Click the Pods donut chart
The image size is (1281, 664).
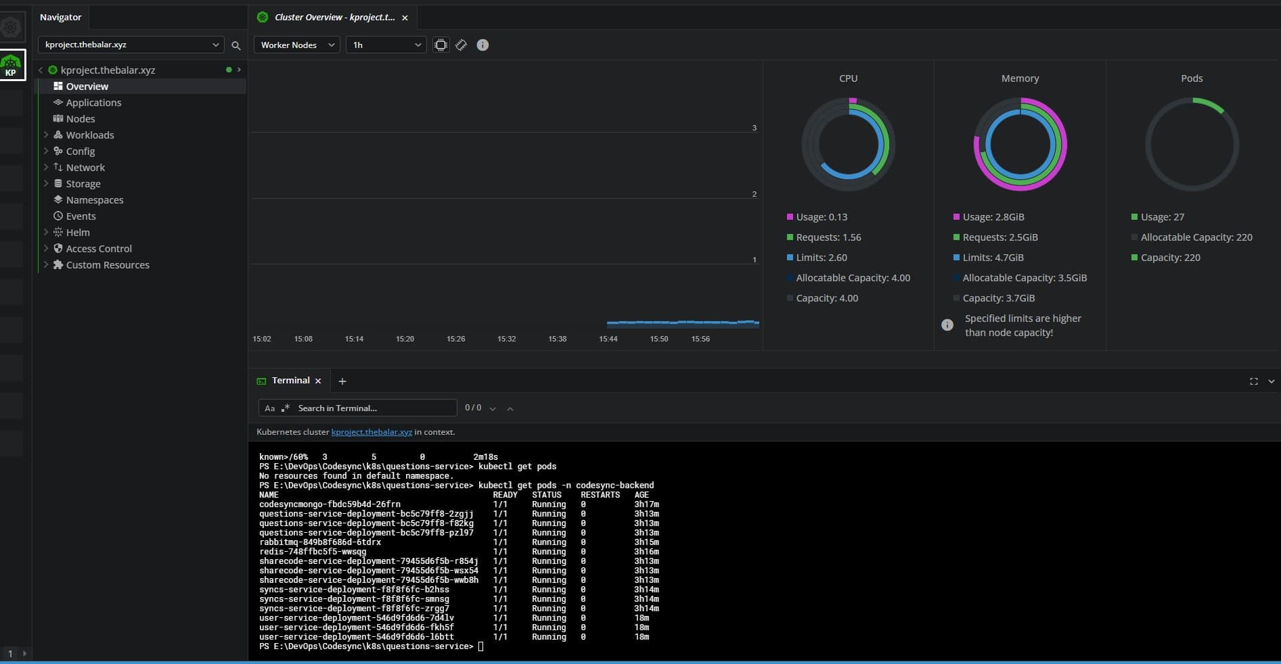1192,145
